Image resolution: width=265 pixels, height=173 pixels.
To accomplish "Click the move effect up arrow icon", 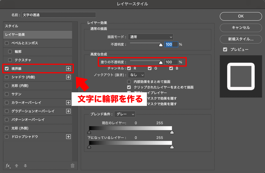I will coord(16,166).
